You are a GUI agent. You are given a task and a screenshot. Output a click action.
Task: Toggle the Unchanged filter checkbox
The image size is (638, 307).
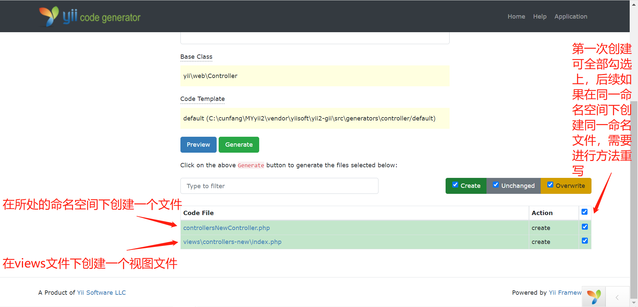pyautogui.click(x=496, y=185)
